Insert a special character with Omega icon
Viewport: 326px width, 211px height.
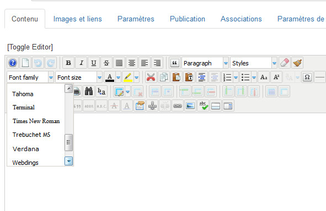(307, 77)
